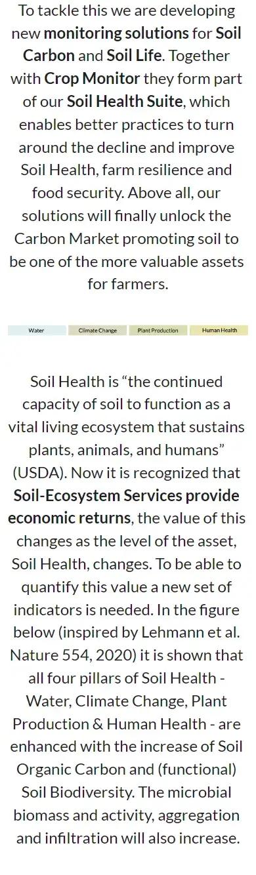Image resolution: width=256 pixels, height=875 pixels.
Task: Click 'Organic Carbon and (functional)' text
Action: (127, 769)
